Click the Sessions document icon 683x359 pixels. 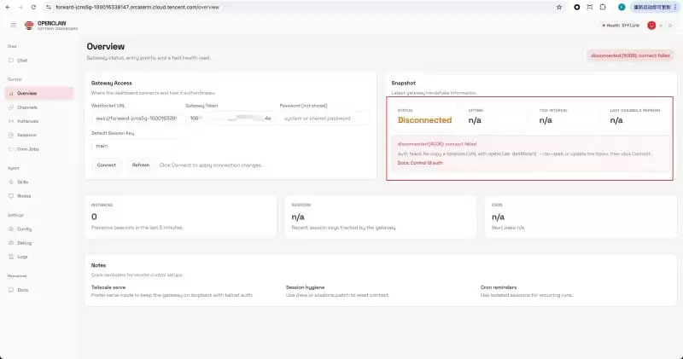point(11,135)
